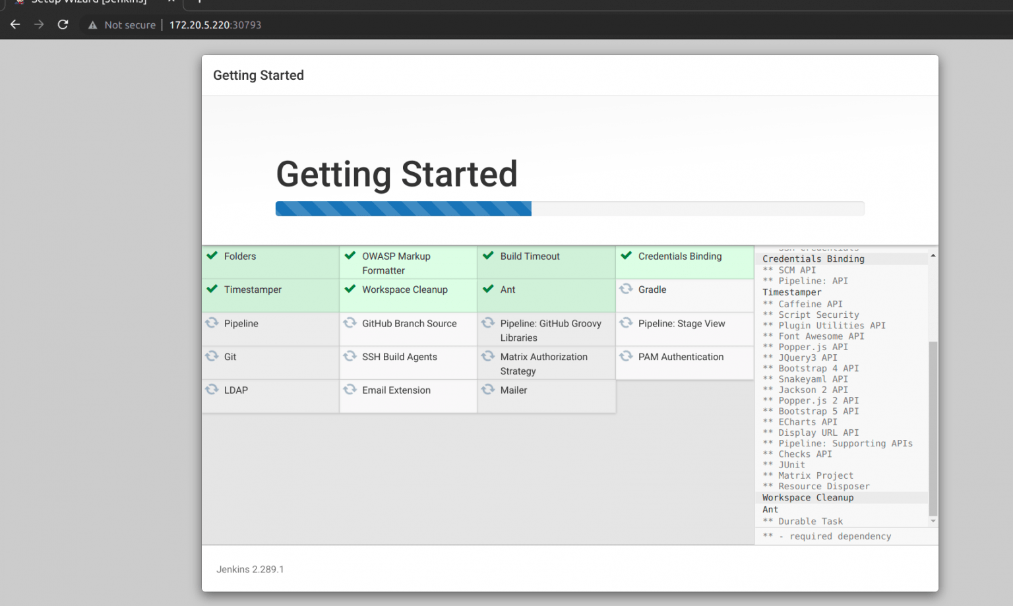Click the Not secure warning indicator

121,24
